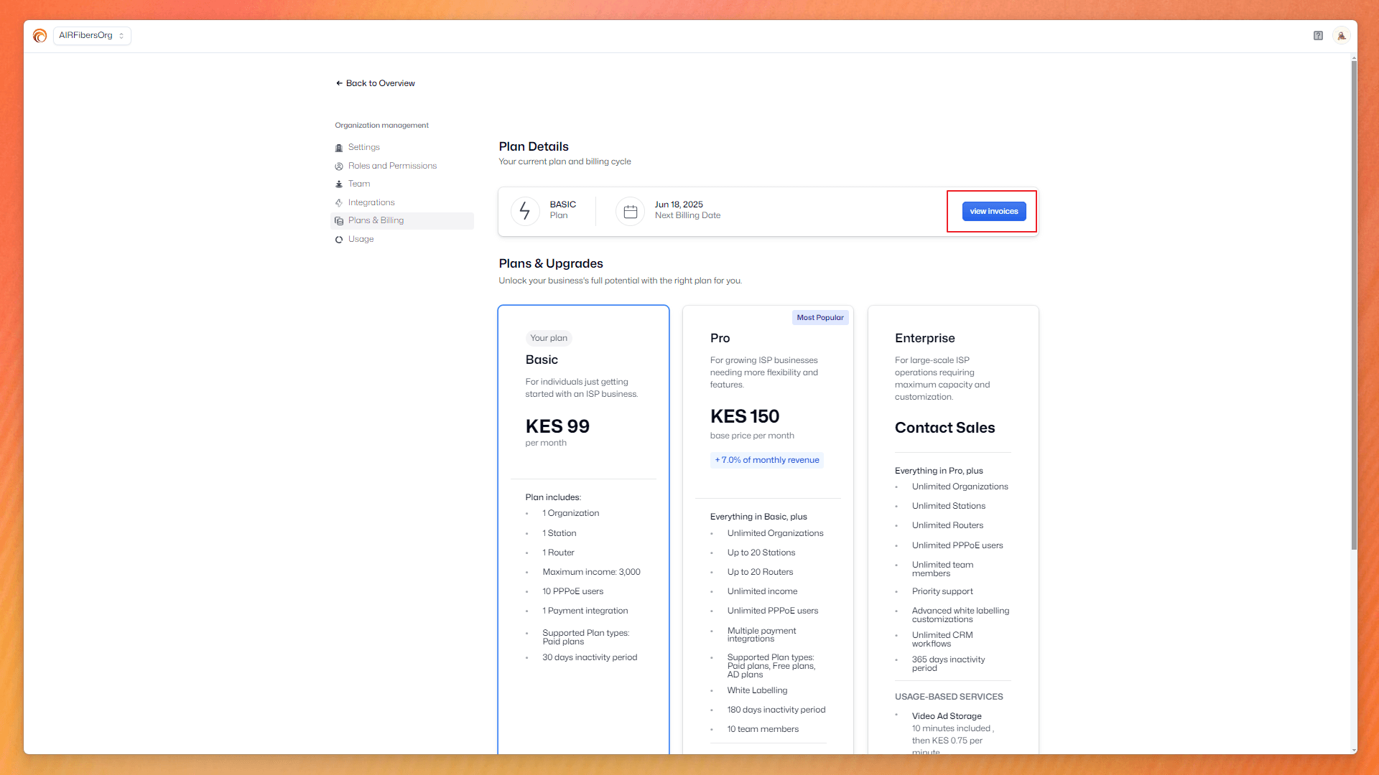1379x775 pixels.
Task: Select the Settings building icon in sidebar
Action: click(338, 147)
